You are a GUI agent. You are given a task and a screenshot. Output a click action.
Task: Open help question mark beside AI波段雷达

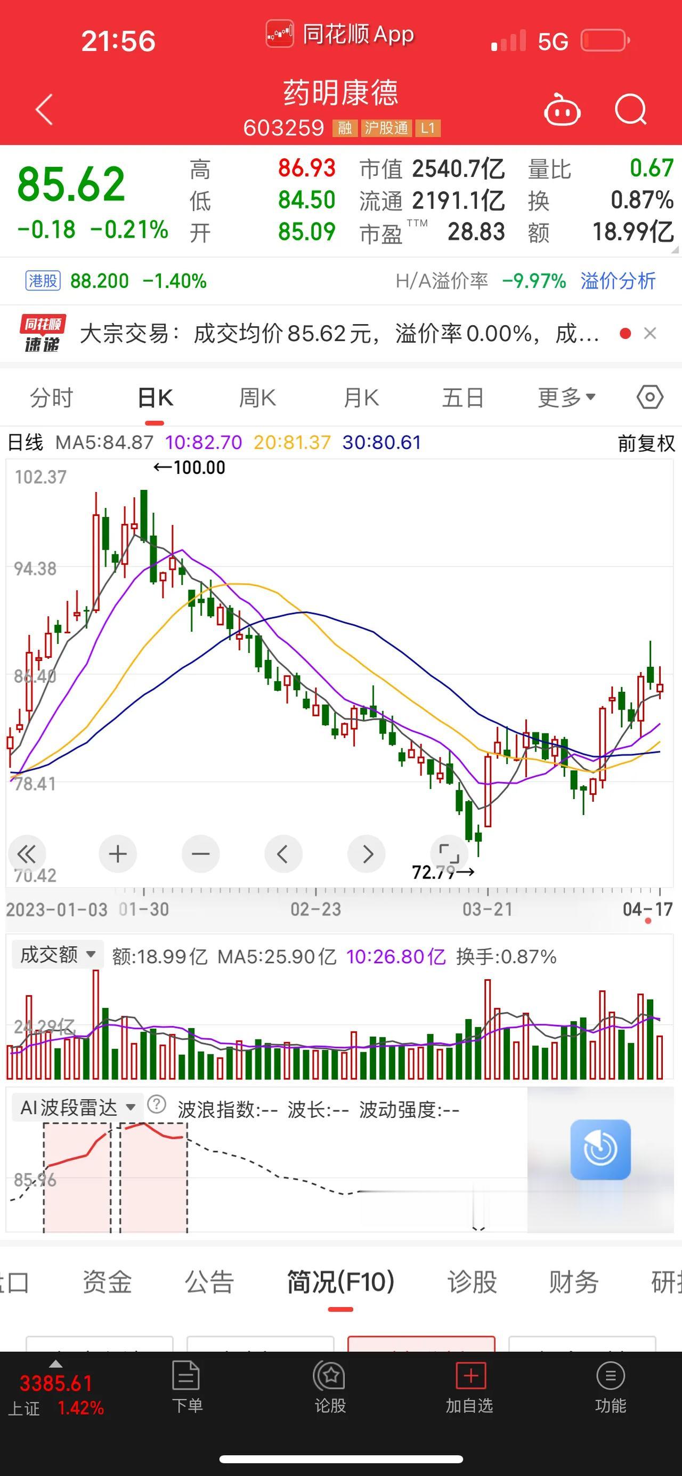[x=156, y=1103]
